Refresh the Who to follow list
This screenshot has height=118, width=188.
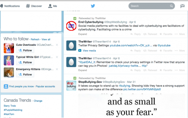(x=35, y=40)
